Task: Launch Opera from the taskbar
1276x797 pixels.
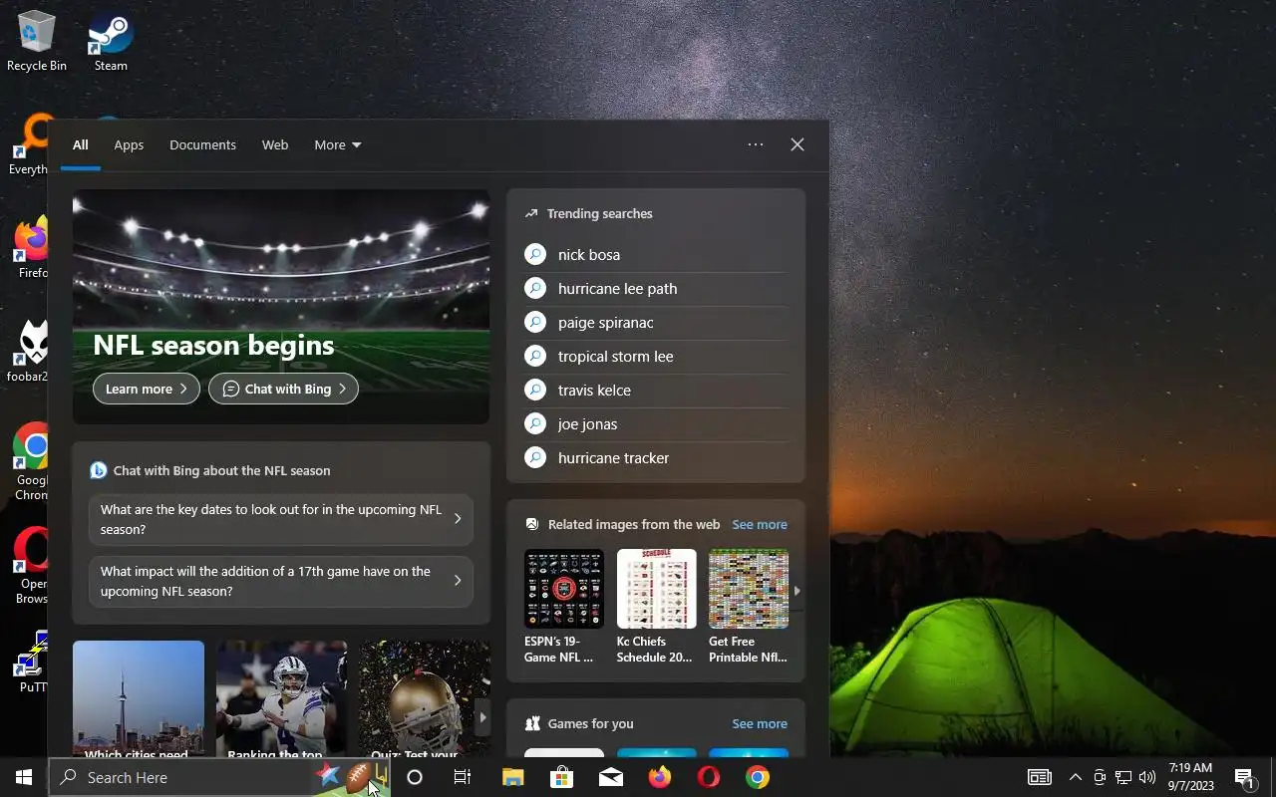Action: coord(709,777)
